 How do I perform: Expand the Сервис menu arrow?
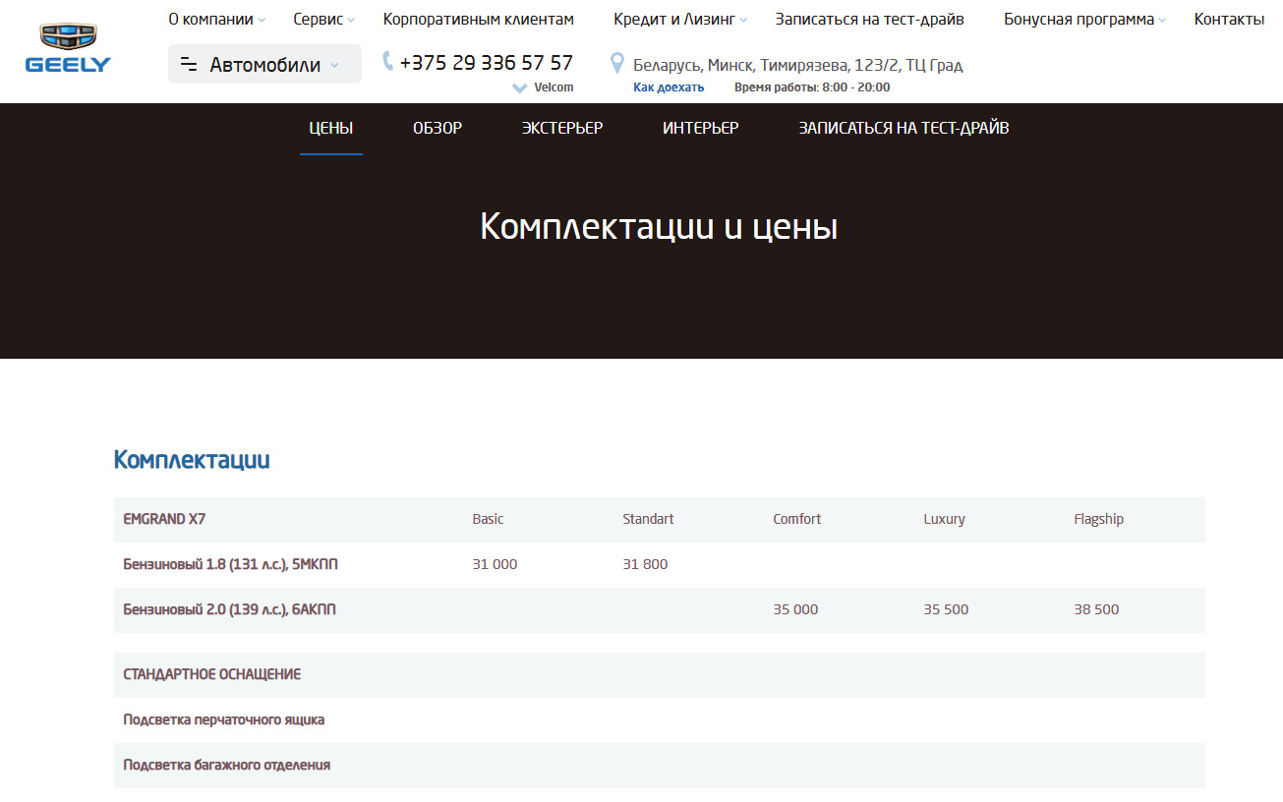(351, 21)
